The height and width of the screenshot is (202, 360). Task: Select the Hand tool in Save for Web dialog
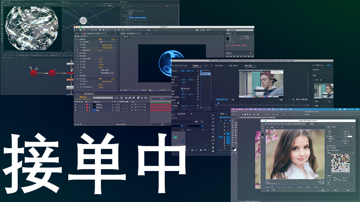pos(262,124)
